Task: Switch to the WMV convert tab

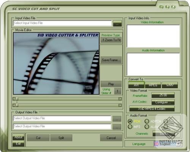Action: pos(170,85)
